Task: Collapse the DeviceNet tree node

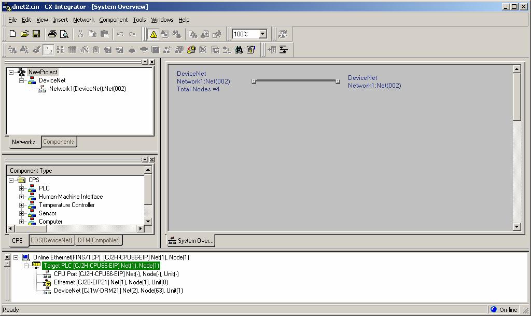Action: tap(21, 80)
